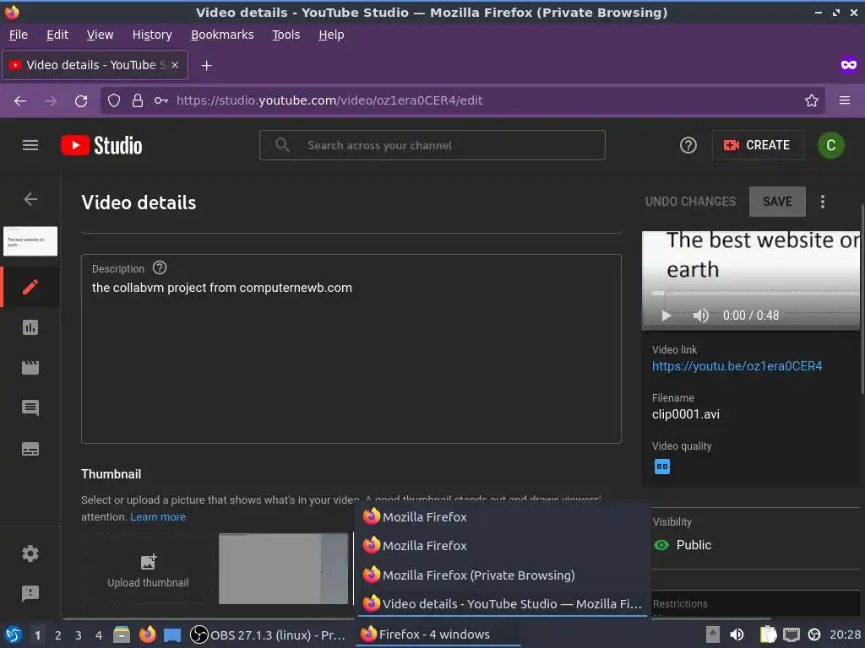The height and width of the screenshot is (648, 865).
Task: Click the description help question mark
Action: (x=160, y=267)
